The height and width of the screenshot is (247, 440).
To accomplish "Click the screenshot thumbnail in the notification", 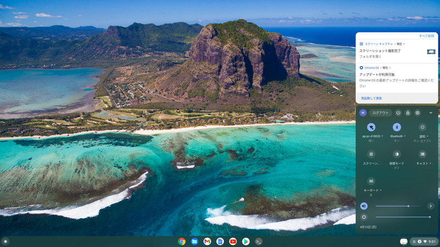I will (x=431, y=52).
